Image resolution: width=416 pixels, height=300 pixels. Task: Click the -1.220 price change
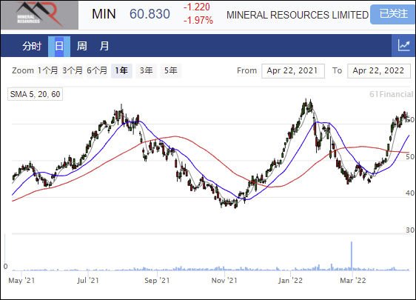(x=197, y=7)
